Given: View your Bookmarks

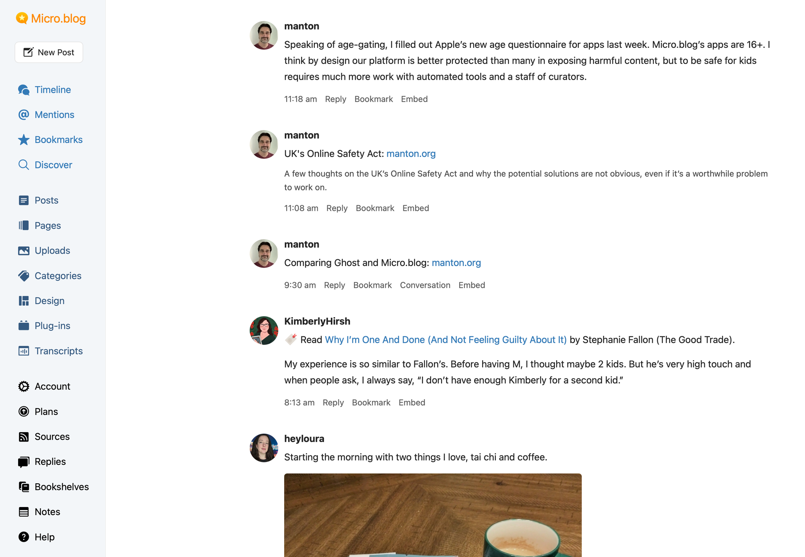Looking at the screenshot, I should [58, 140].
